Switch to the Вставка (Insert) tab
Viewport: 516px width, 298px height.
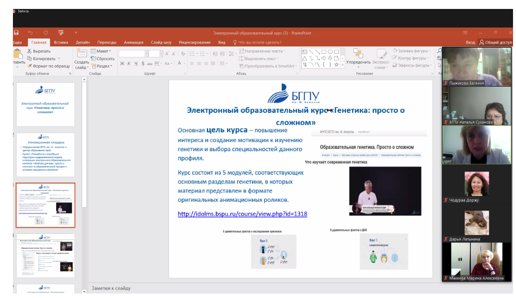pyautogui.click(x=61, y=43)
